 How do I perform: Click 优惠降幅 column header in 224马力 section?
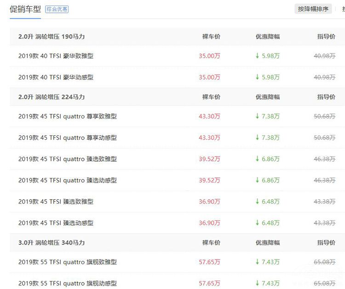(x=268, y=97)
